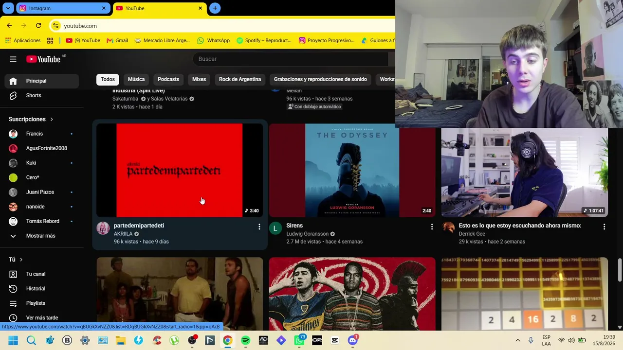623x350 pixels.
Task: Expand Mostrar más subscriptions
Action: [x=41, y=236]
